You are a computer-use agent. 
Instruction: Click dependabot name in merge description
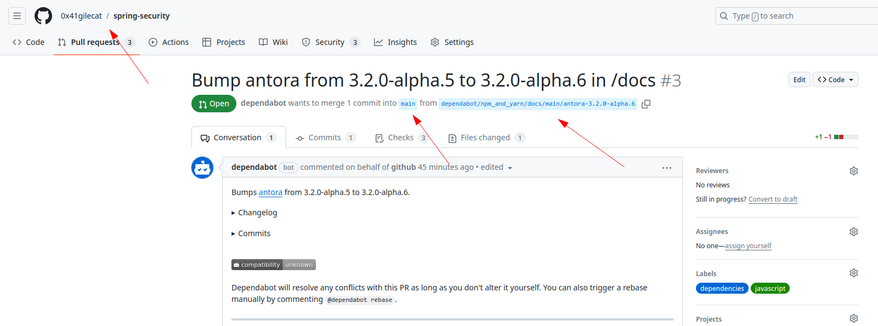[x=263, y=103]
